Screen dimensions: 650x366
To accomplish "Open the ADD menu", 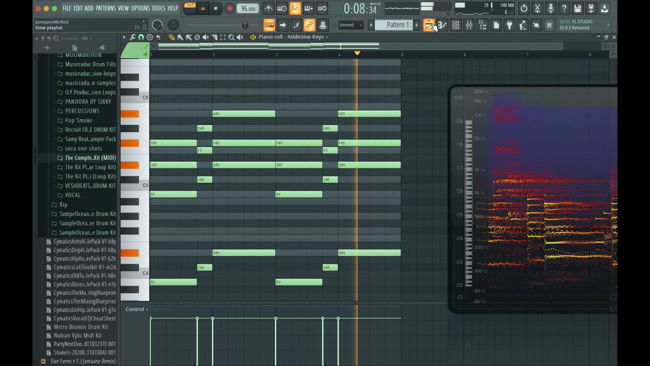I will click(89, 9).
